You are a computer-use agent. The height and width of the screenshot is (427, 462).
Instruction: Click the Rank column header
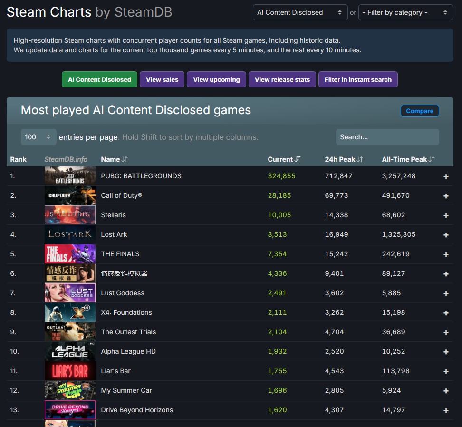pos(18,159)
